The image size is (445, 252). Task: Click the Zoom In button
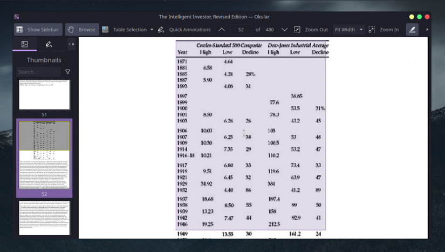click(x=384, y=30)
